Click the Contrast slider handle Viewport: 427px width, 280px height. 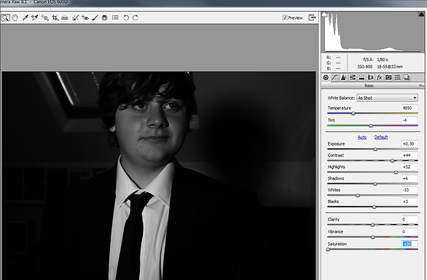click(x=393, y=161)
